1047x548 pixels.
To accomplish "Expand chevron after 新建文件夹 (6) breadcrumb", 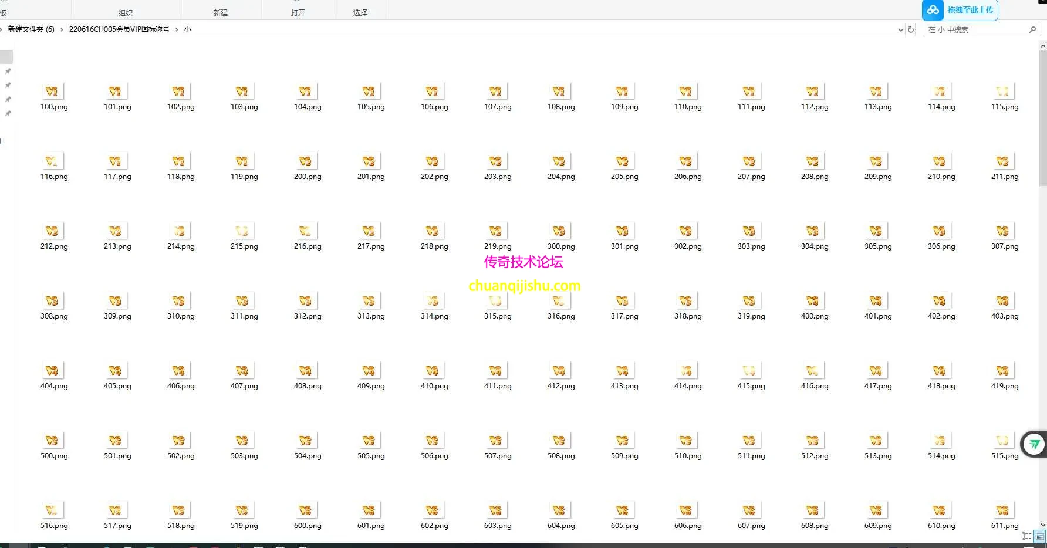I will point(62,29).
